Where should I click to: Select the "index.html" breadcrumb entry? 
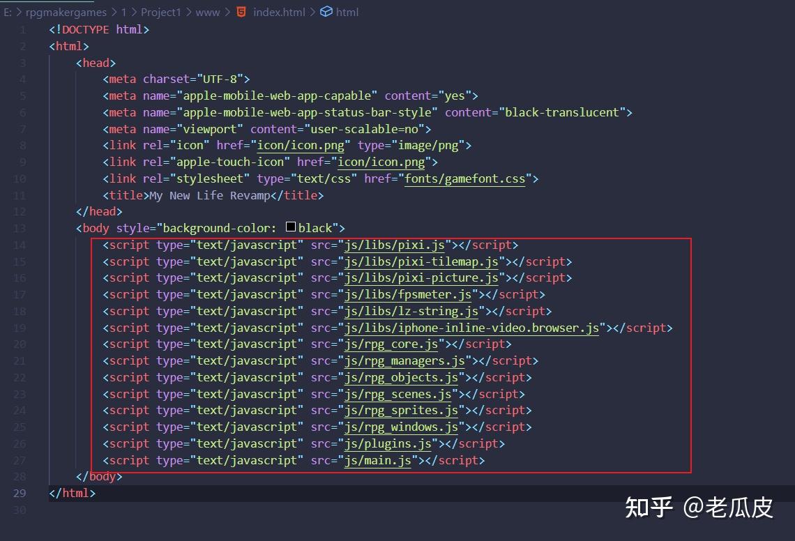tap(278, 12)
